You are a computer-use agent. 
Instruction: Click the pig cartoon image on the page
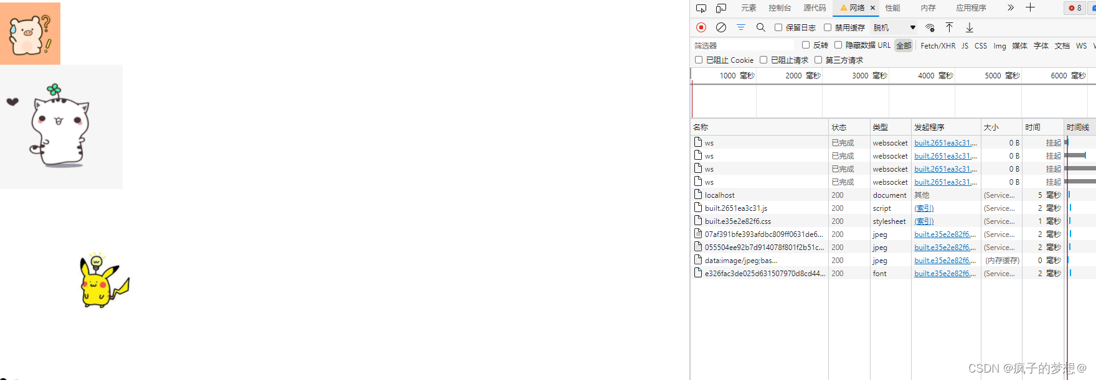coord(30,34)
